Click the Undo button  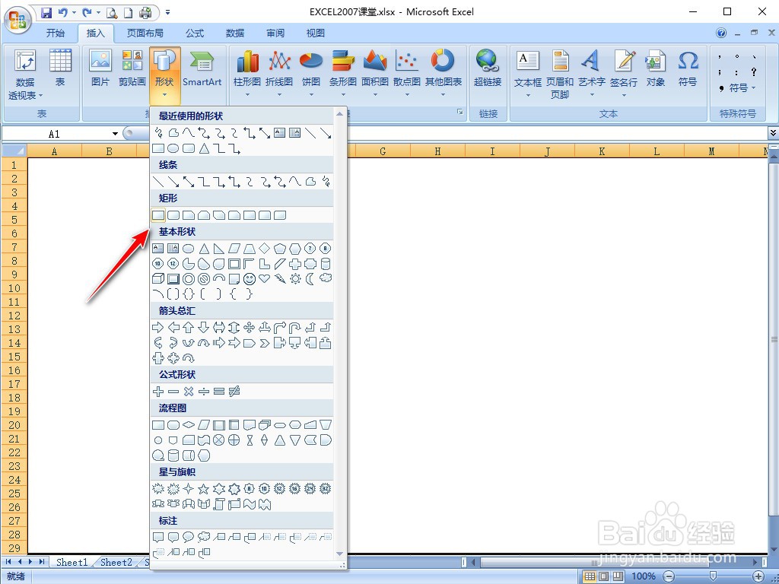coord(63,12)
